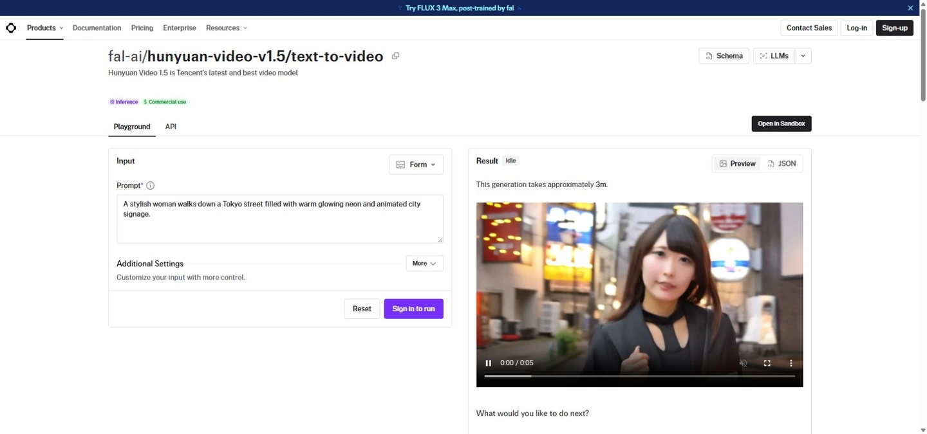Unmute the video audio icon

tap(743, 363)
